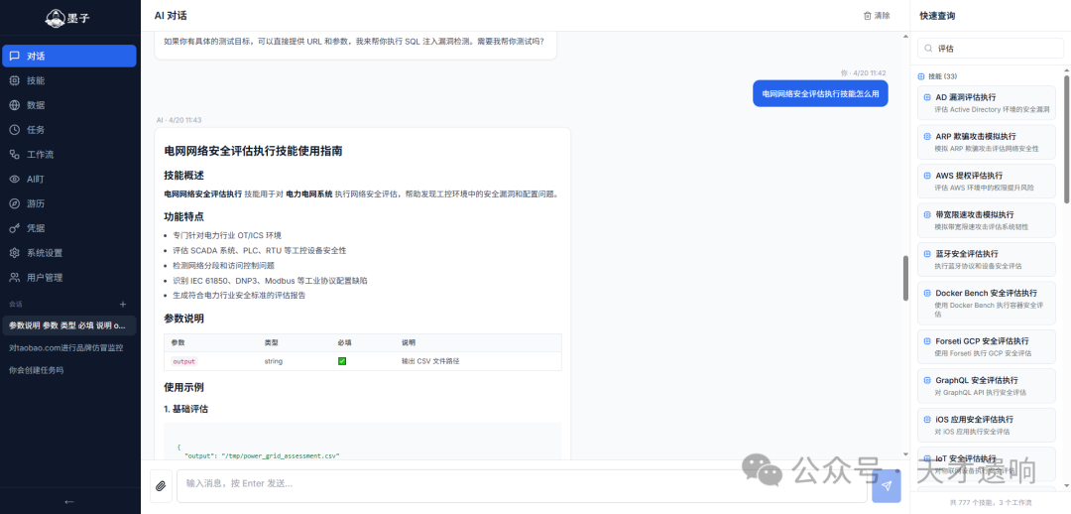The image size is (1071, 514).
Task: Select the AD 漏洞评估执行 skill card
Action: (986, 102)
